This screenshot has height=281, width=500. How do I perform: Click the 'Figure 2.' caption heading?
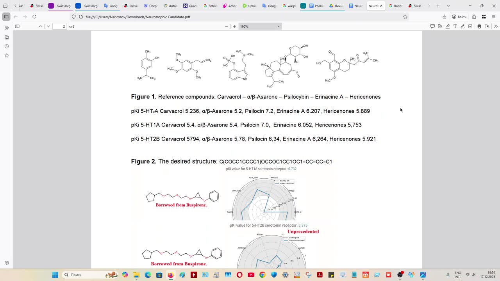[x=144, y=161]
